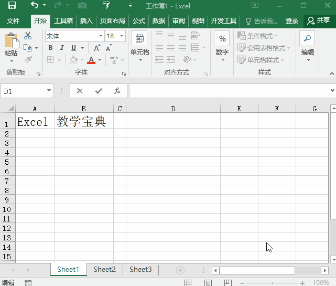The width and height of the screenshot is (336, 286).
Task: Click the zoom in plus button
Action: tap(302, 283)
